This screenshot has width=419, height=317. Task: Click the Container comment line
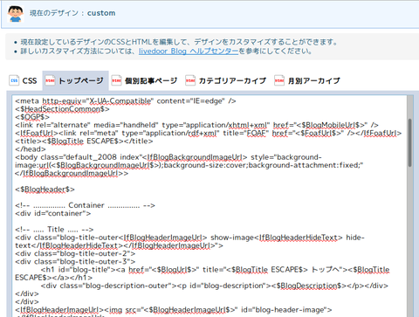point(85,205)
